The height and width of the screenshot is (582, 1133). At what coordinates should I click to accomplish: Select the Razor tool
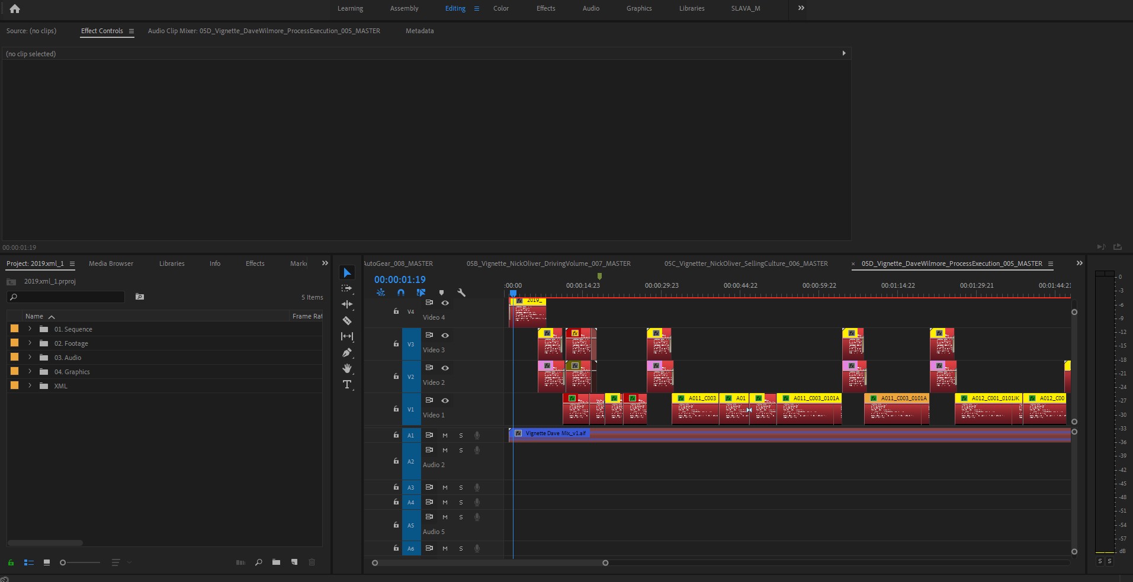point(347,320)
